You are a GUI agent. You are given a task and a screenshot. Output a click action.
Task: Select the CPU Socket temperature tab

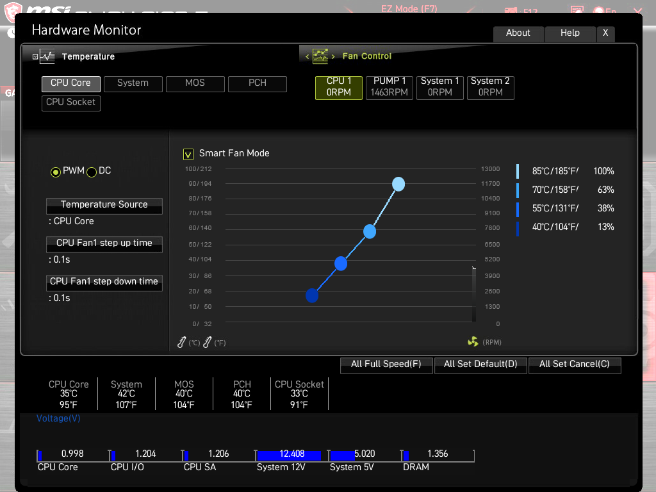70,102
